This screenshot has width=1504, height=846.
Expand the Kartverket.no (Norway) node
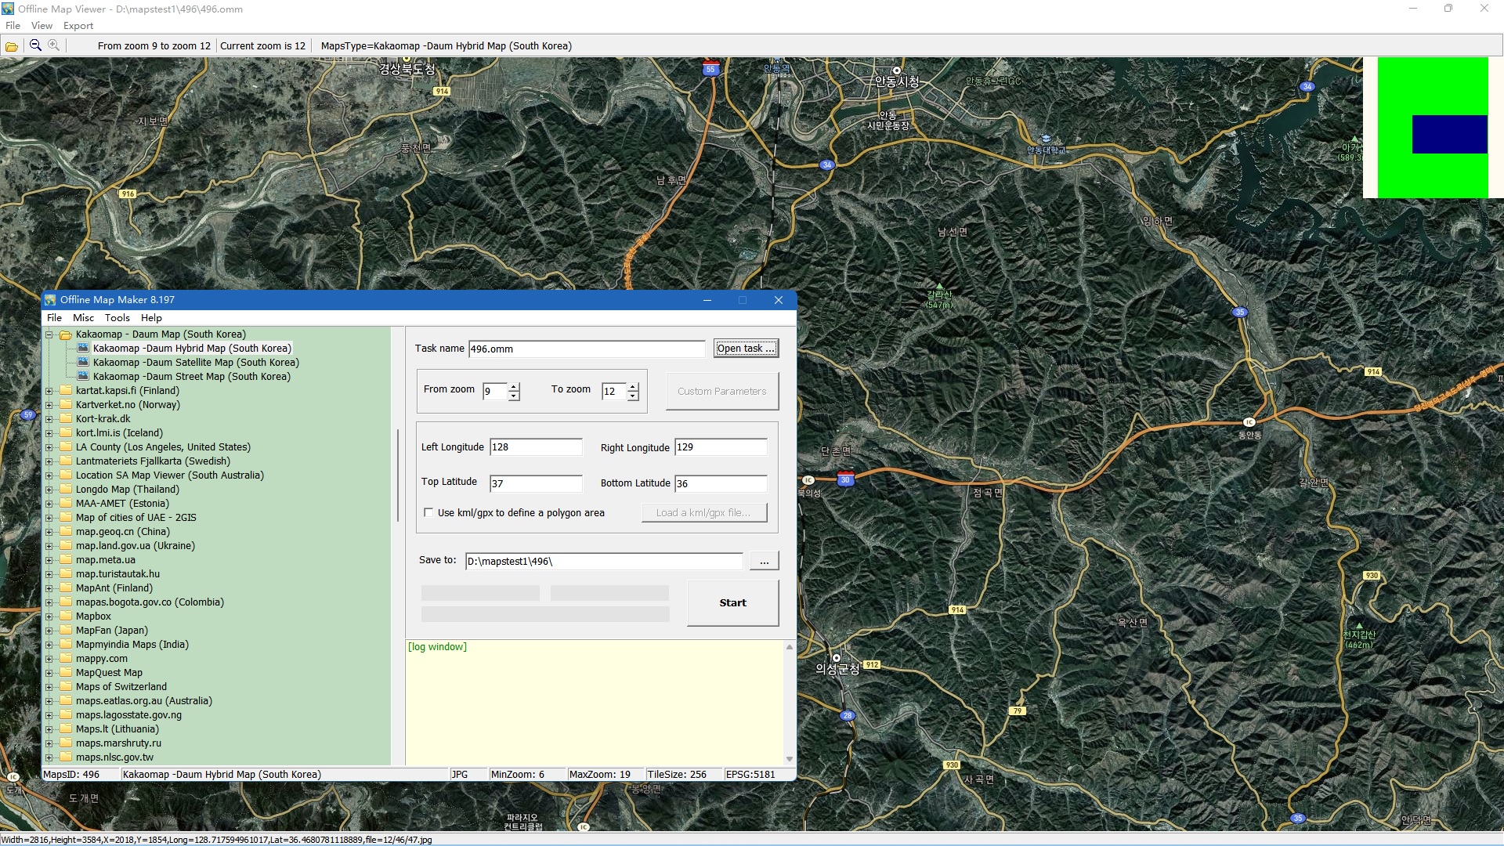point(49,405)
